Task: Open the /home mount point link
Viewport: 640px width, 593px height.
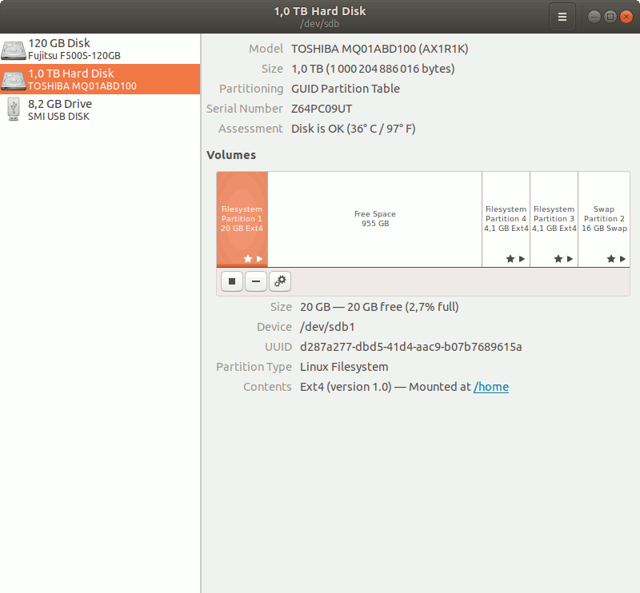Action: point(491,387)
